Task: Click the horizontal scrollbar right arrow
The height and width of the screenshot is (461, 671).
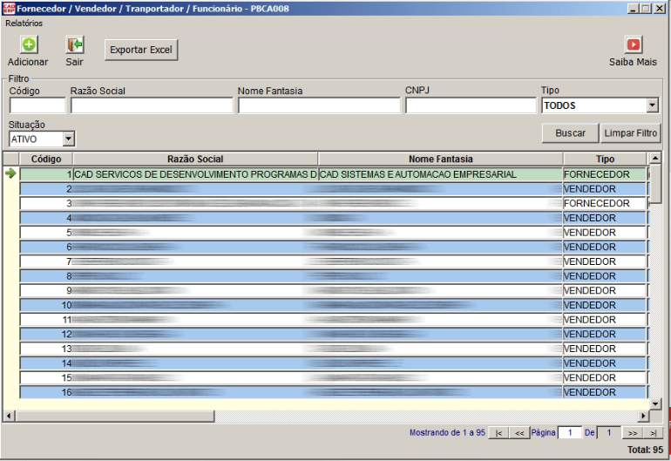Action: (x=643, y=416)
